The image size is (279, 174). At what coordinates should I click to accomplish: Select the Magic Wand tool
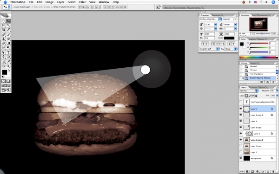8,26
